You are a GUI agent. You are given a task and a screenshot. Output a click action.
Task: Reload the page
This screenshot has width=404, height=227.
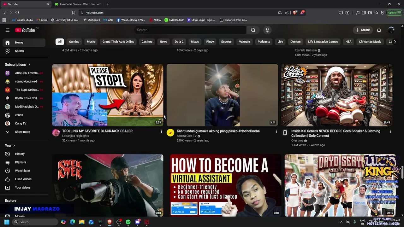(x=17, y=13)
